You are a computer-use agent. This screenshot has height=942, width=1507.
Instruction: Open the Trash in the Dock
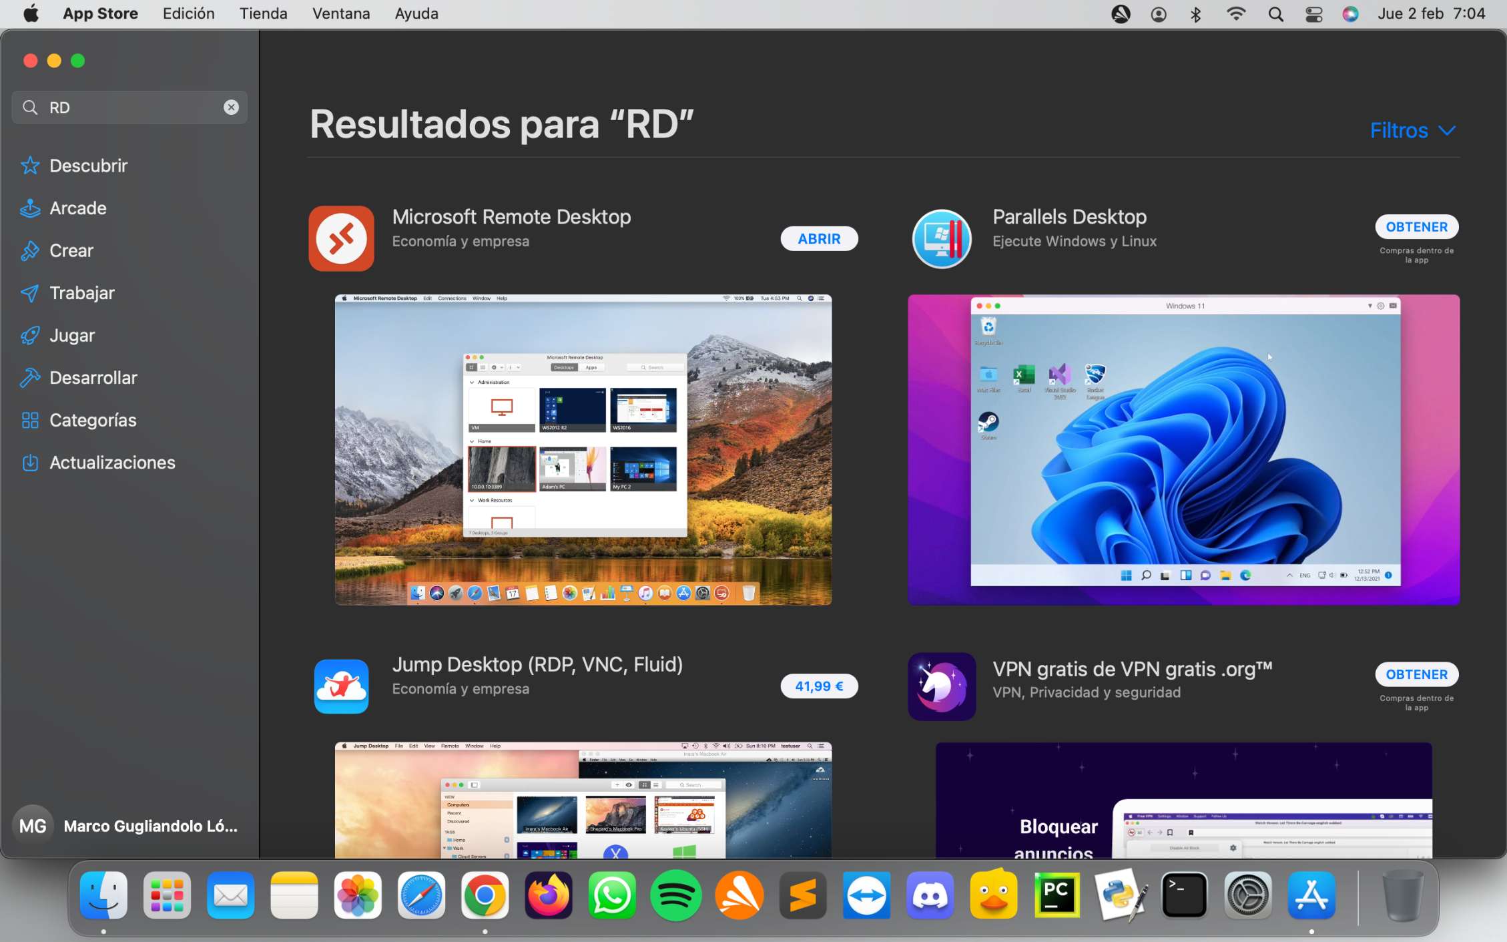tap(1402, 895)
